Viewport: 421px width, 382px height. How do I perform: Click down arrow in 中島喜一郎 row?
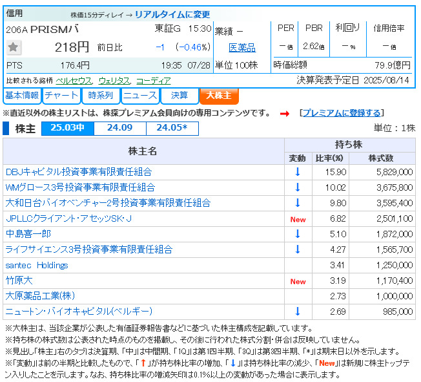298,234
